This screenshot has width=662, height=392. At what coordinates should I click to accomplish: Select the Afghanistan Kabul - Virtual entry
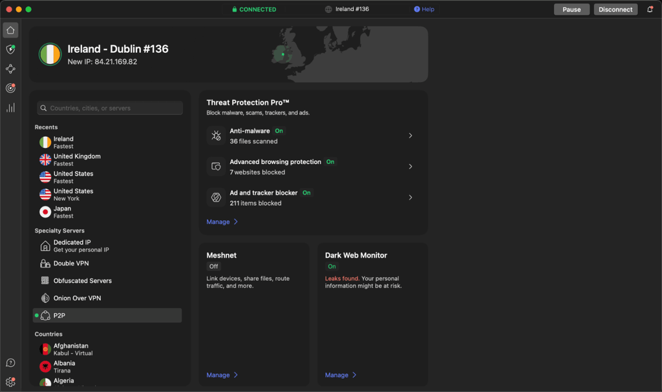[107, 349]
